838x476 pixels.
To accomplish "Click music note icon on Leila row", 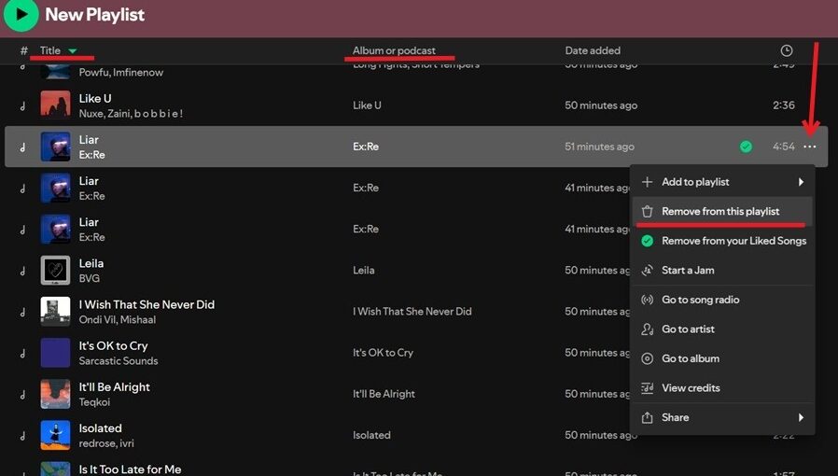I will coord(23,271).
